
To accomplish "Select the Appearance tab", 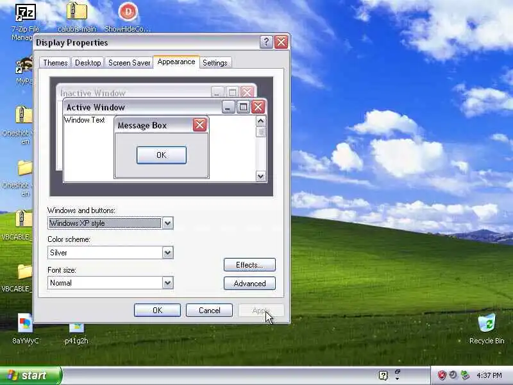I will tap(176, 62).
